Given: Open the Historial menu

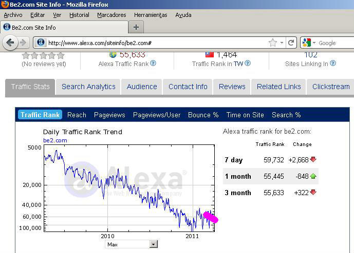Looking at the screenshot, I should tap(79, 15).
